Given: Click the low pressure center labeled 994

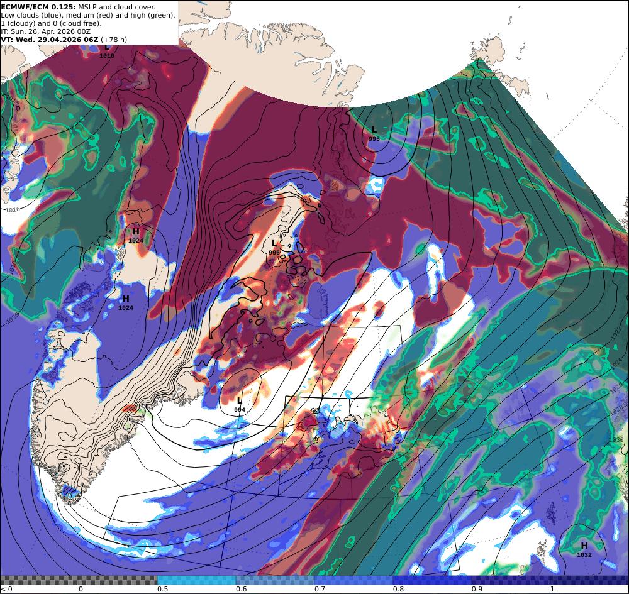Looking at the screenshot, I should tap(240, 404).
